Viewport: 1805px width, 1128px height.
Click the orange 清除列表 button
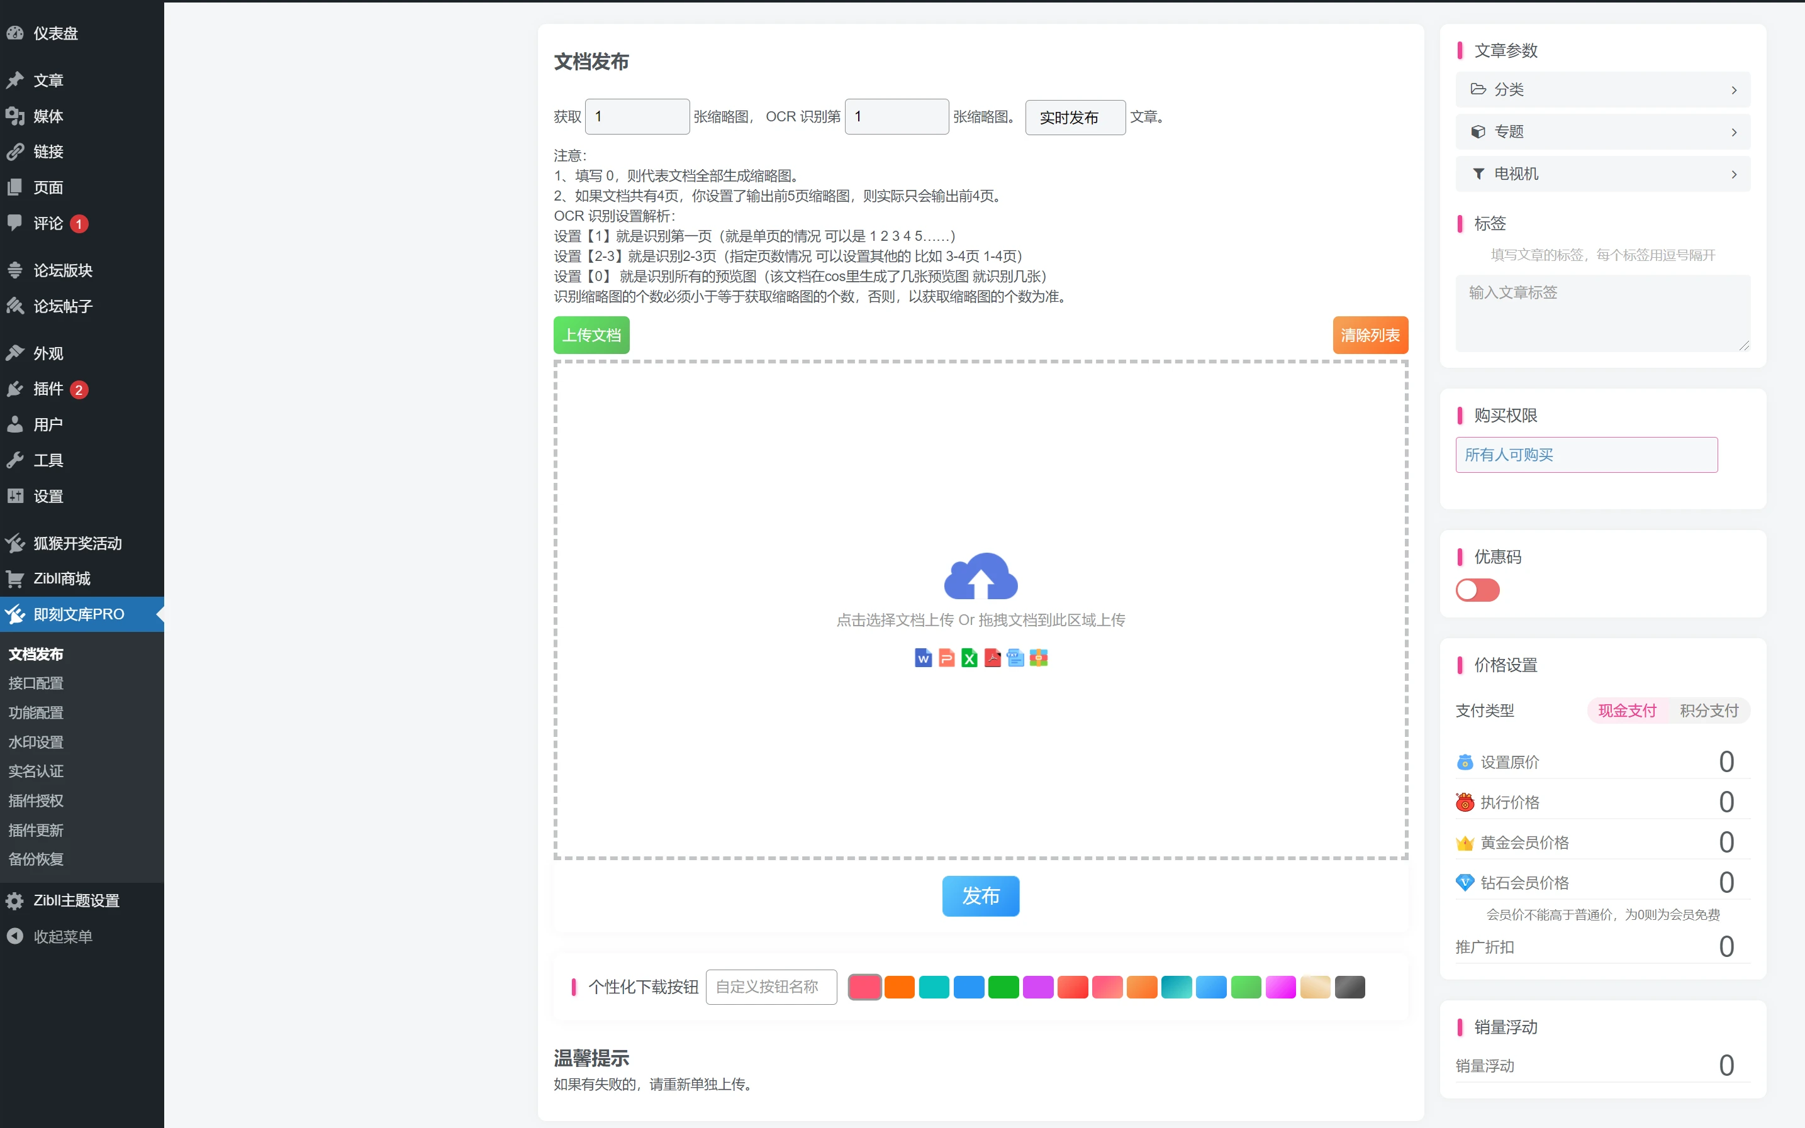(1370, 335)
